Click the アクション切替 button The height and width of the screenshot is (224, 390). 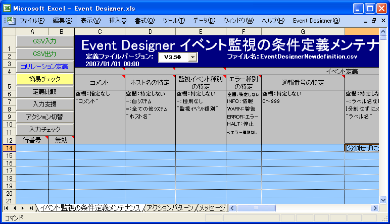pos(45,117)
